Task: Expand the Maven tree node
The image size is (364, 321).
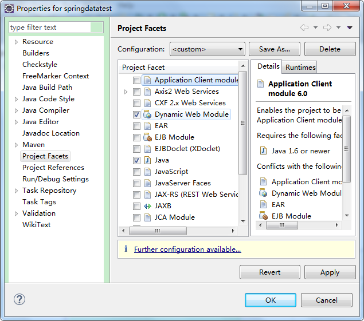Action: 16,145
